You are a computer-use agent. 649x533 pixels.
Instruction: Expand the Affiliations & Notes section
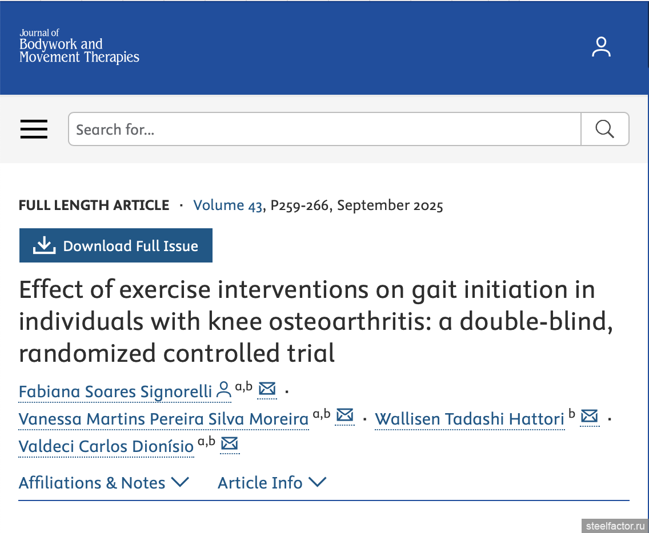(103, 483)
